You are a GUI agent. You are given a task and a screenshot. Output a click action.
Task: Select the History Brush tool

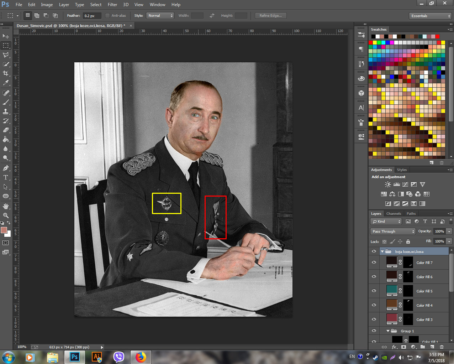tap(6, 121)
